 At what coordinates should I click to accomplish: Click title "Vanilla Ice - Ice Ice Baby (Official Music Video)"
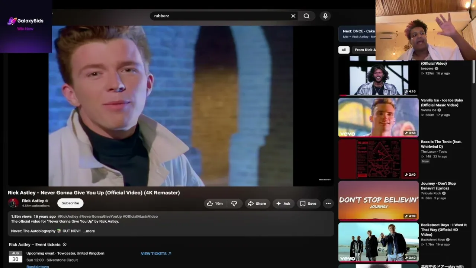click(442, 103)
